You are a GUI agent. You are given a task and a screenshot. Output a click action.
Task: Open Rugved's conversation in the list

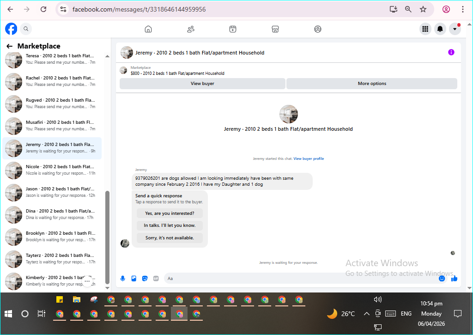[x=52, y=104]
